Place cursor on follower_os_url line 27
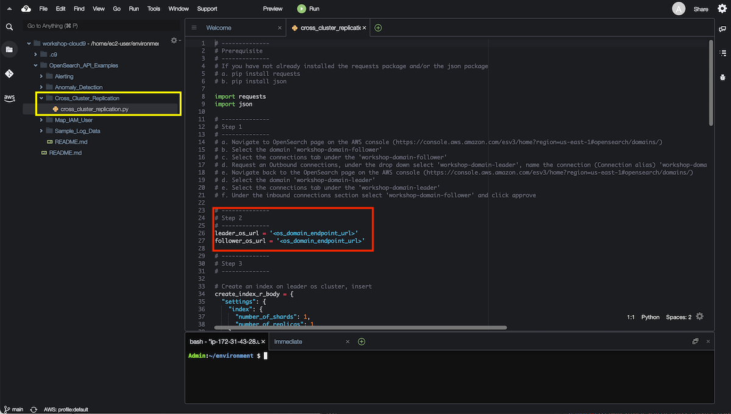 click(290, 241)
